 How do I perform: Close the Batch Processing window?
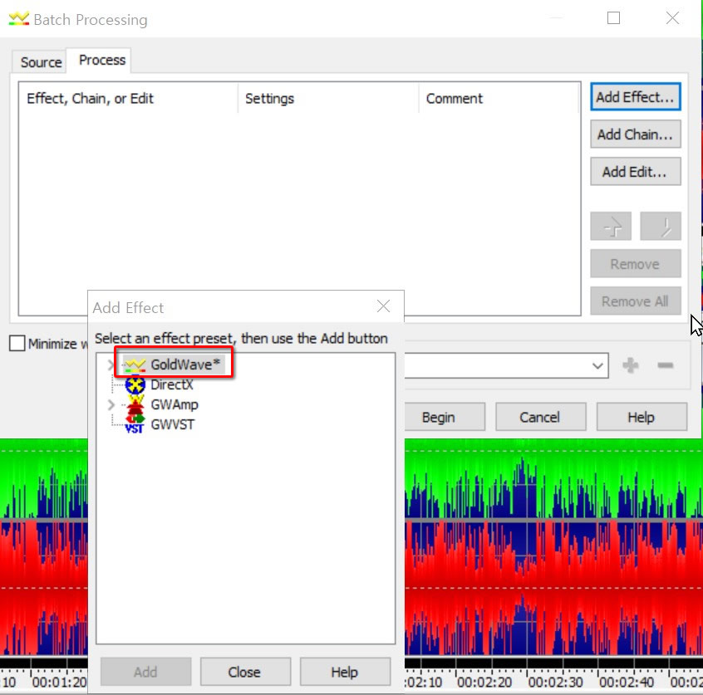(x=672, y=18)
